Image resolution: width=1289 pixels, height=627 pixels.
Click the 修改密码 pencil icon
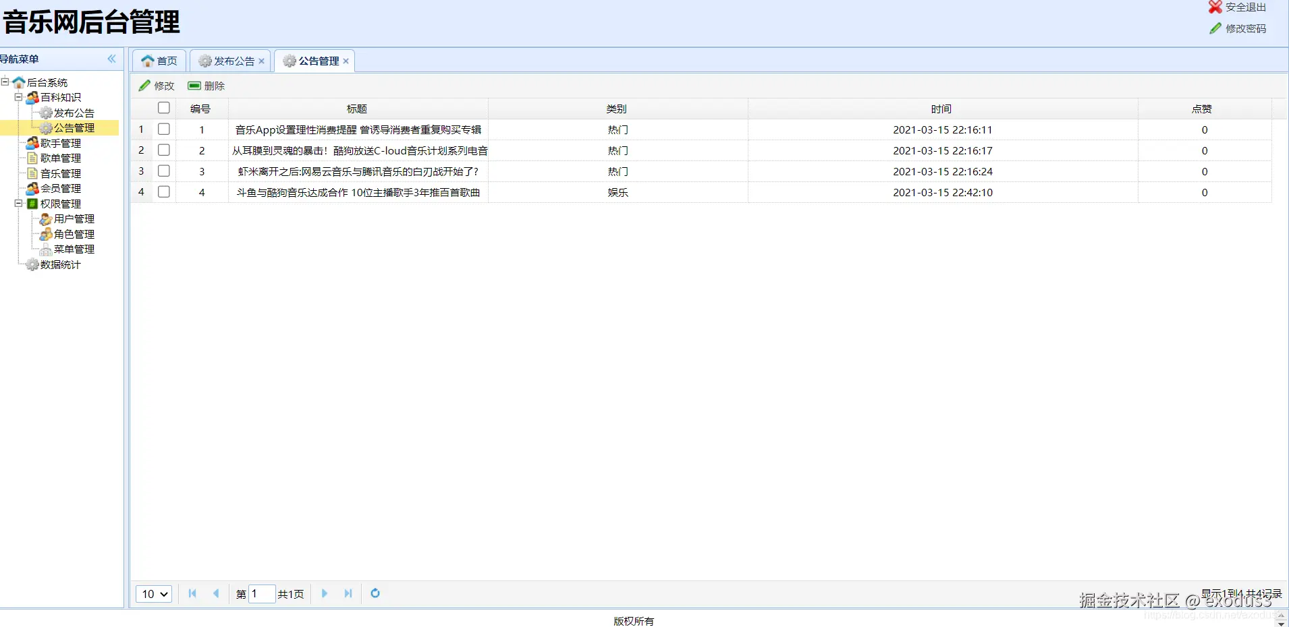click(x=1215, y=28)
